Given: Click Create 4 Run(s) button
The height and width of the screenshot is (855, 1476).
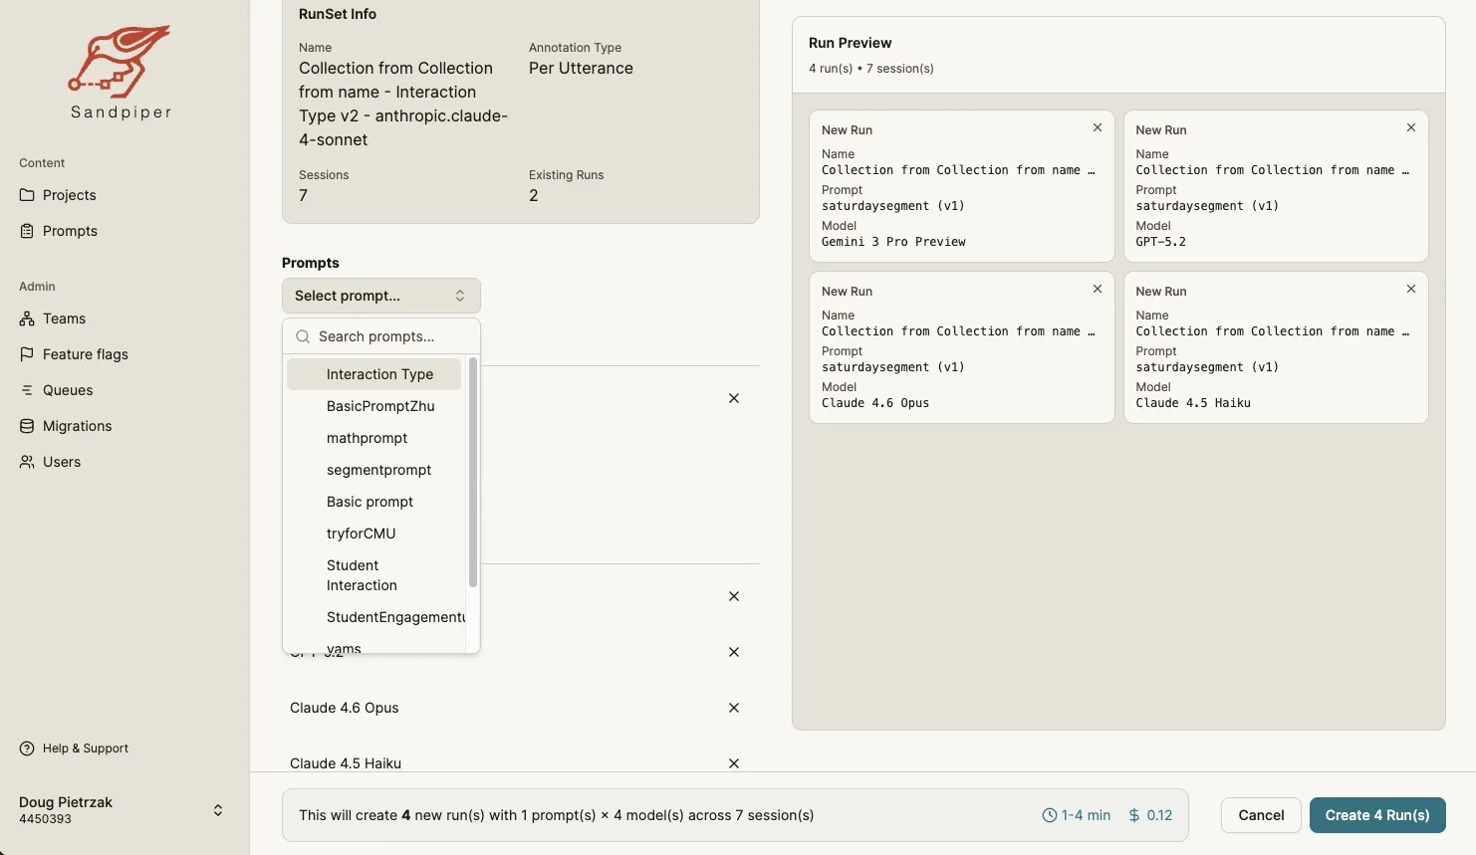Looking at the screenshot, I should click(x=1377, y=815).
